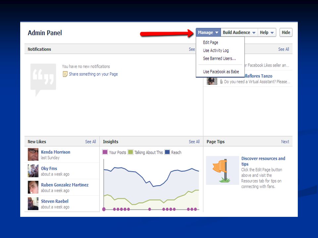Click the Reach blue legend swatch
This screenshot has width=318, height=238.
pos(167,152)
